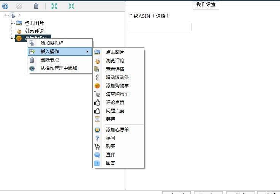Click the thumbs-up icon beside 评论点赞
280x194 pixels.
97,103
